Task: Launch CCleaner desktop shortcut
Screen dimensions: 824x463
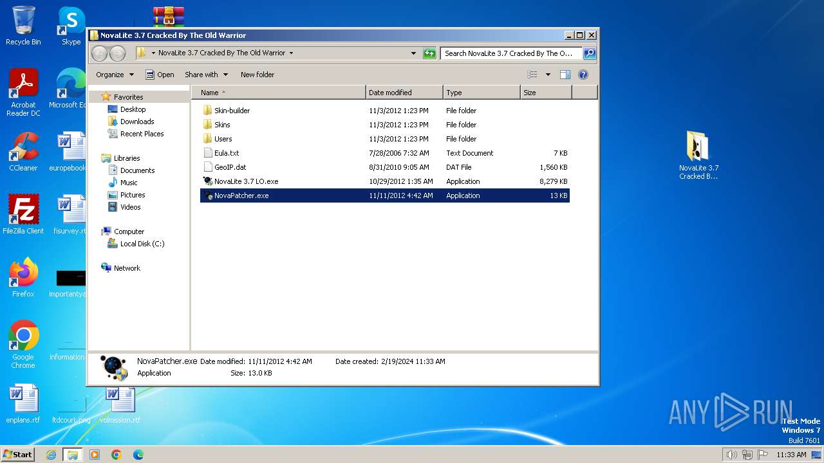Action: coord(23,152)
